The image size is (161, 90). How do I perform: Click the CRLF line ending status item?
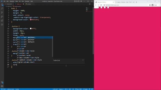(70, 89)
